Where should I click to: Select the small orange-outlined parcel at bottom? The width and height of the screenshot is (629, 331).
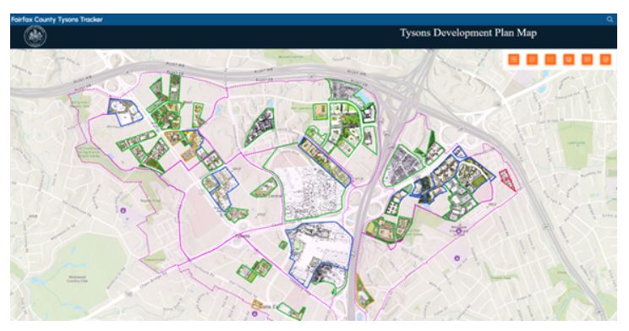(256, 304)
